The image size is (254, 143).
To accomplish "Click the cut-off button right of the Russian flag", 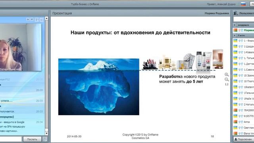I will (252, 4).
